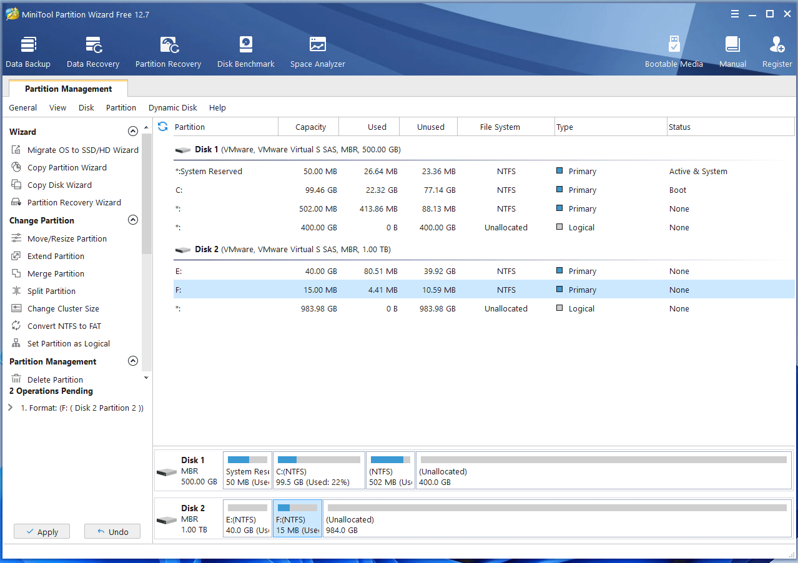
Task: Open Partition Recovery from toolbar
Action: [168, 52]
